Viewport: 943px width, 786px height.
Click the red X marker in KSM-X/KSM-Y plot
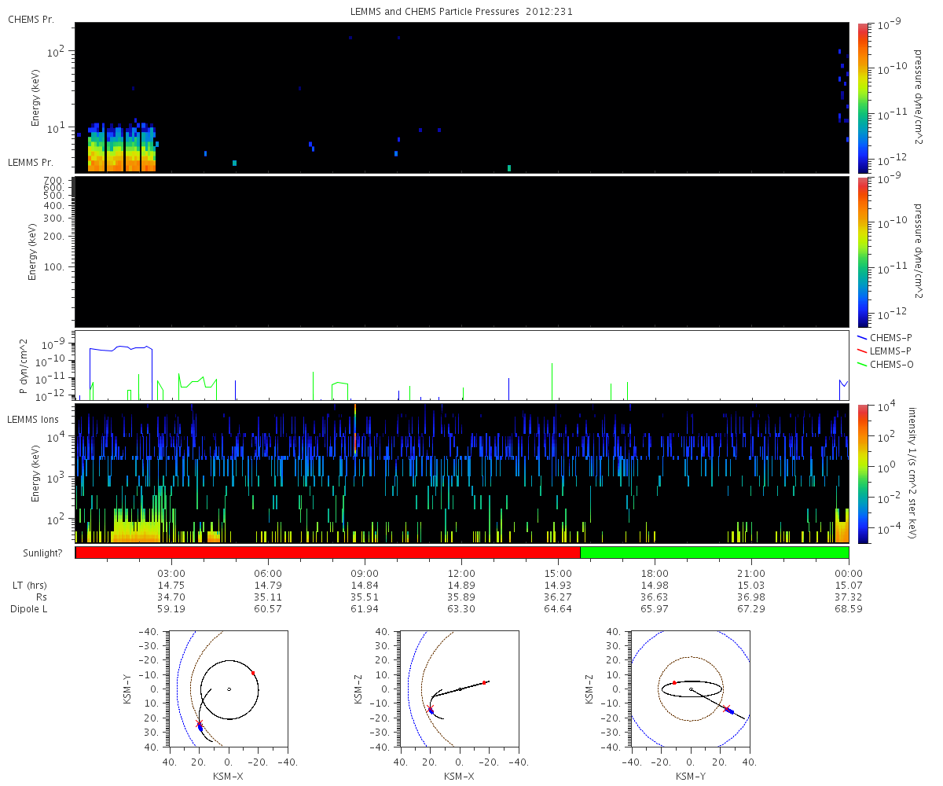(199, 722)
